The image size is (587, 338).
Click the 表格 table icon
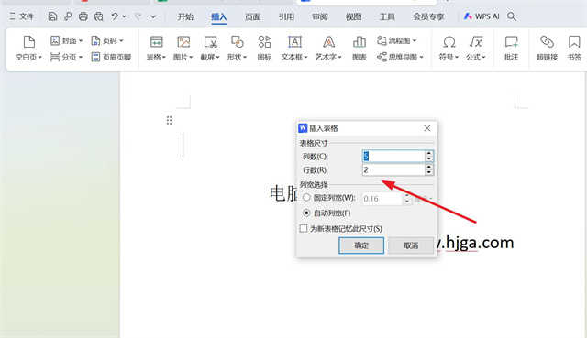(156, 42)
